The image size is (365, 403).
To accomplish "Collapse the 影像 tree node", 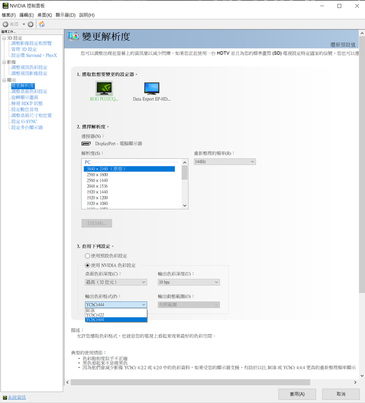I will [x=4, y=62].
